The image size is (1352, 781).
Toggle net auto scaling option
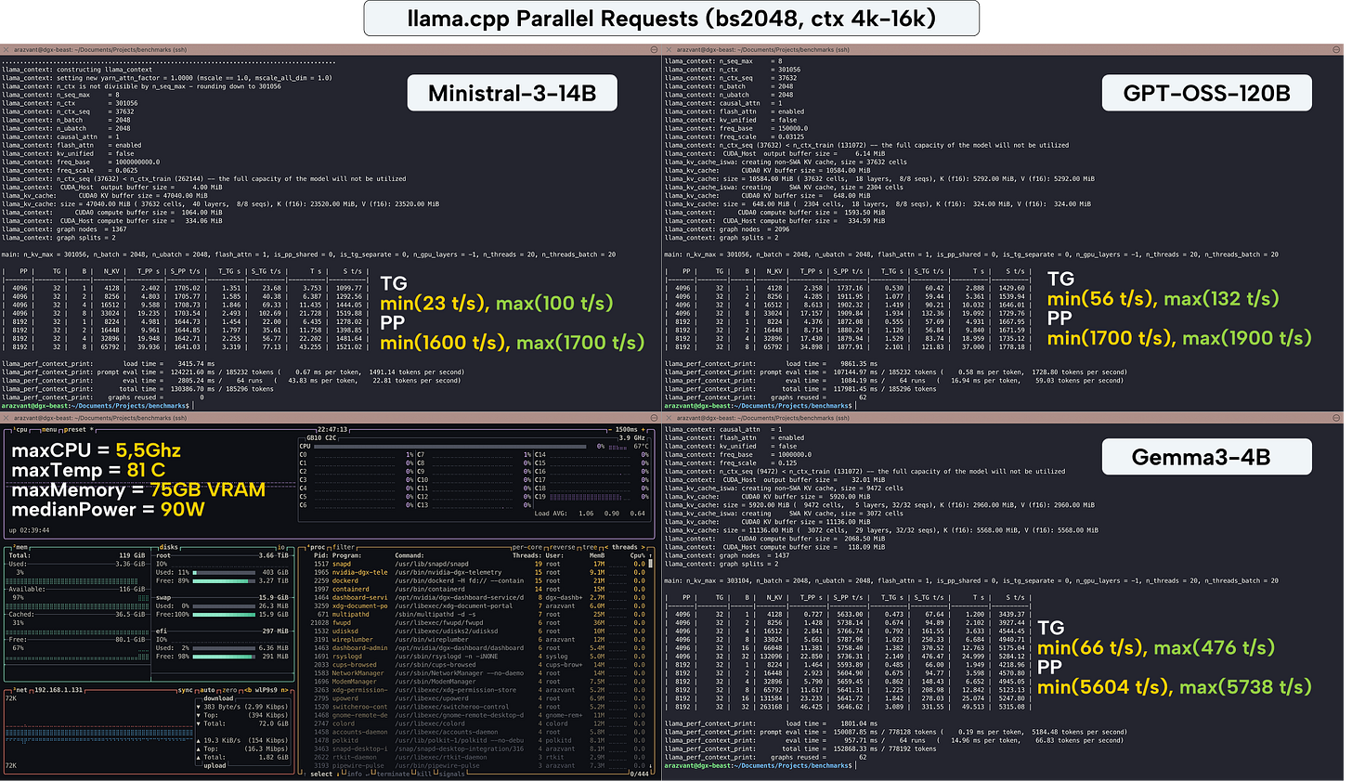[208, 690]
